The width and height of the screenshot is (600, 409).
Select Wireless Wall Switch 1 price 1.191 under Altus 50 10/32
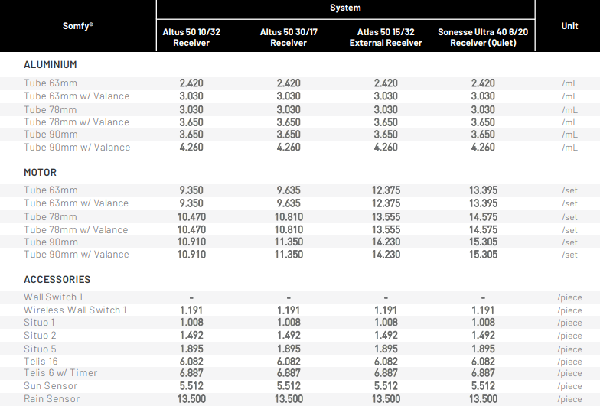coord(191,310)
